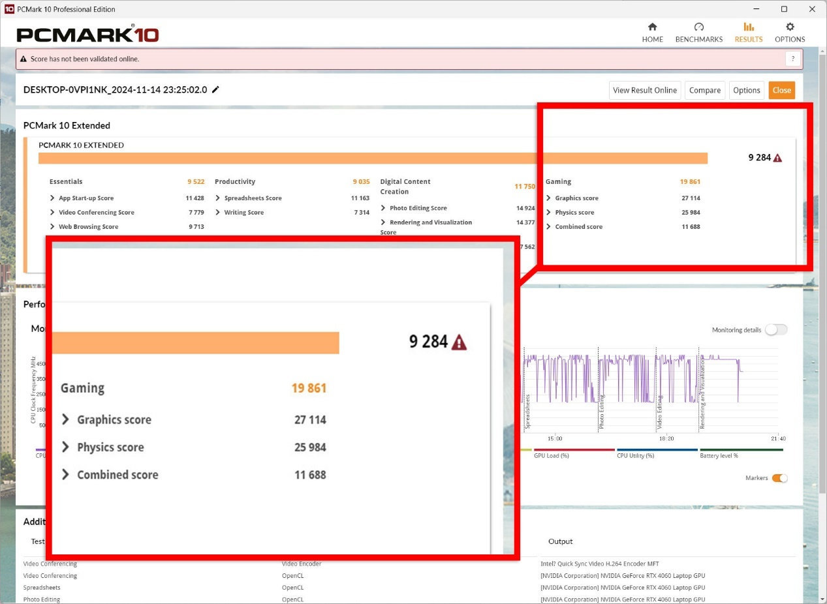Edit the result name with pencil icon
The height and width of the screenshot is (604, 827).
point(216,90)
